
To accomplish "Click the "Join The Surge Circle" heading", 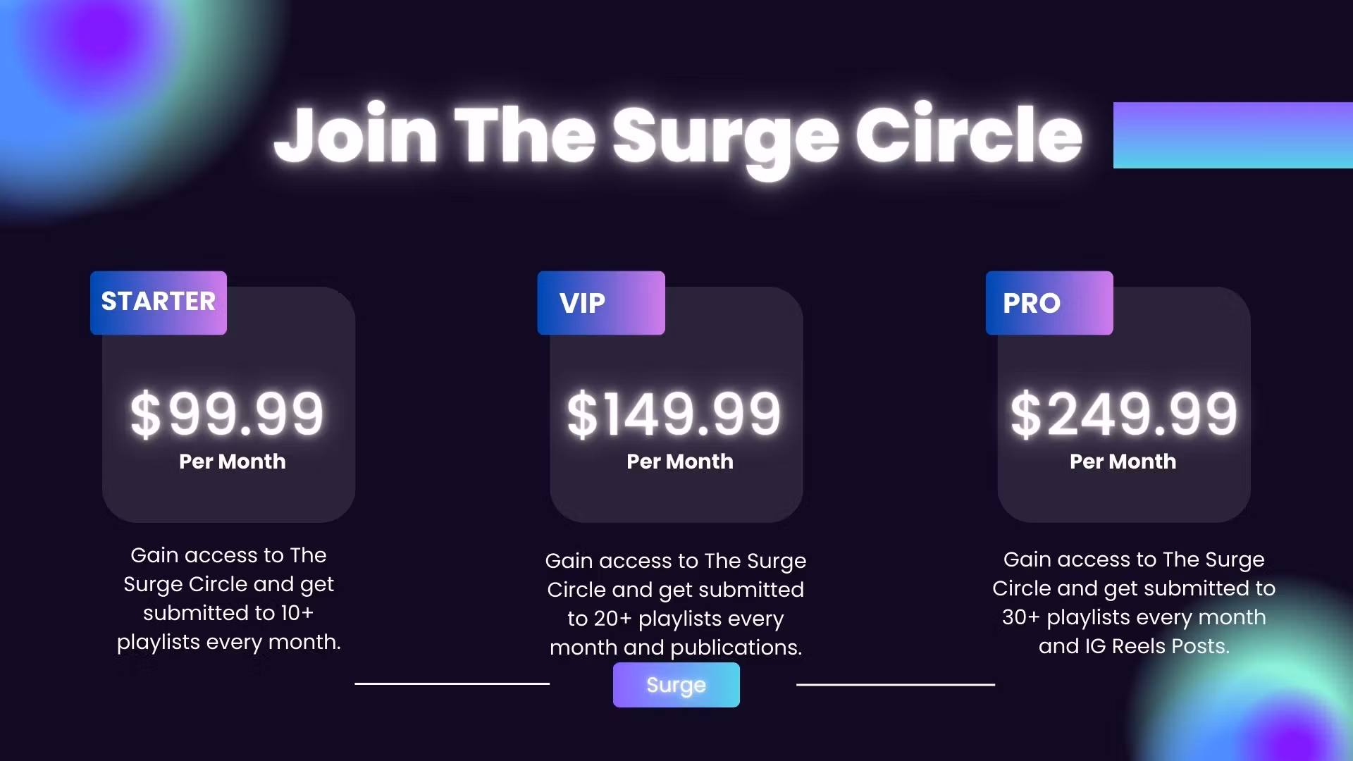I will (x=677, y=135).
